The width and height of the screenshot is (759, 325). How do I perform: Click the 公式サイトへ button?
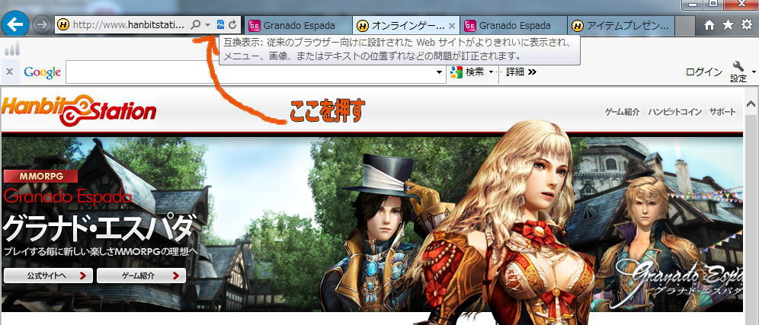coord(48,276)
